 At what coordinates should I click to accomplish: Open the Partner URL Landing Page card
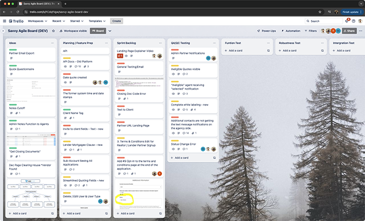click(x=139, y=127)
